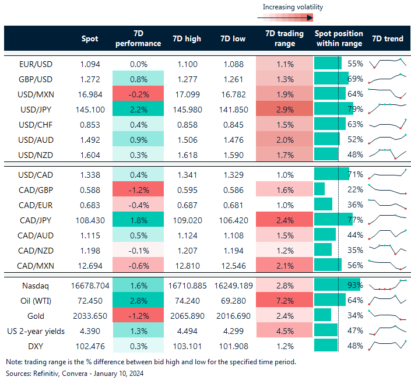Click the Oil 7.2% trading range cell
The image size is (411, 380).
(x=284, y=300)
